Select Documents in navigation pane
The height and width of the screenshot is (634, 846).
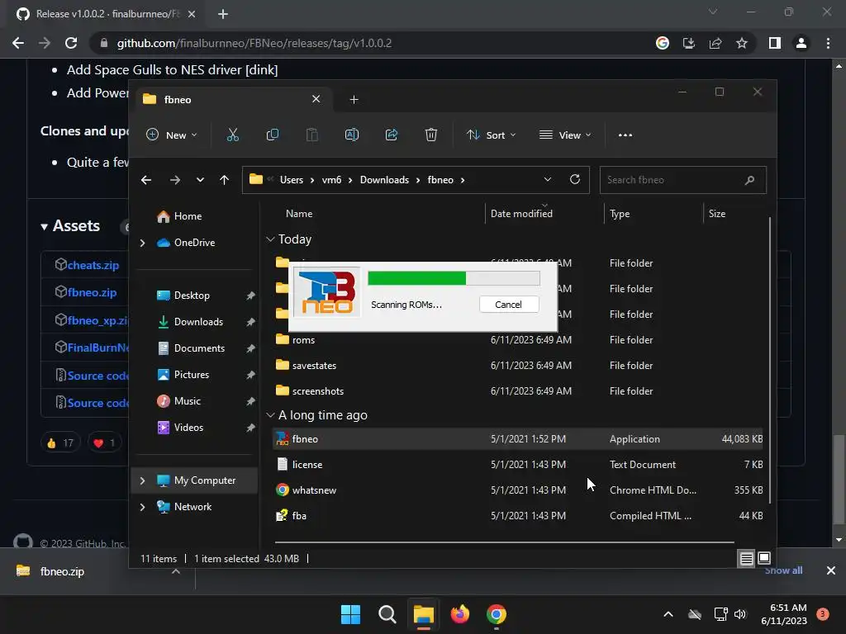199,348
